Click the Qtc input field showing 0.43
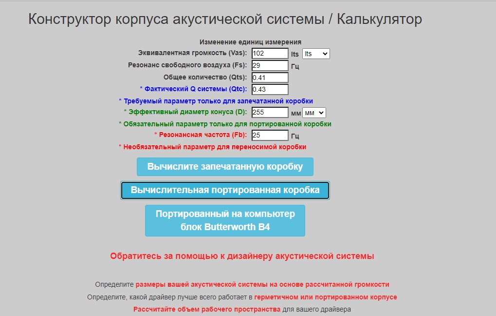496x316 pixels. point(270,89)
